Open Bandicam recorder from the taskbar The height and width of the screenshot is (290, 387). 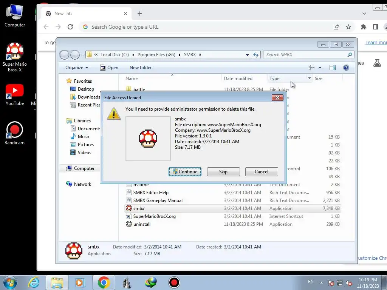(x=174, y=282)
